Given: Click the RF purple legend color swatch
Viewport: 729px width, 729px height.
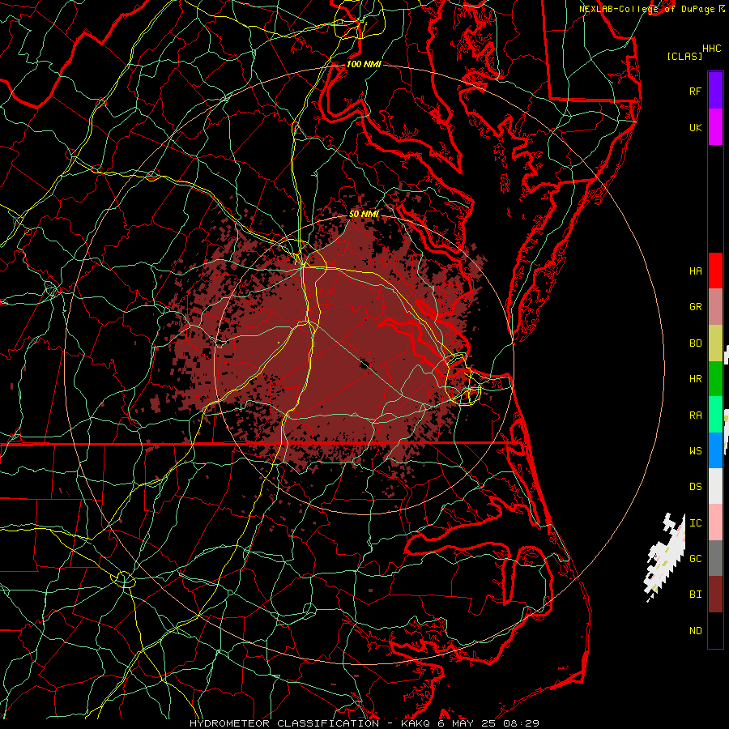Looking at the screenshot, I should click(x=715, y=91).
